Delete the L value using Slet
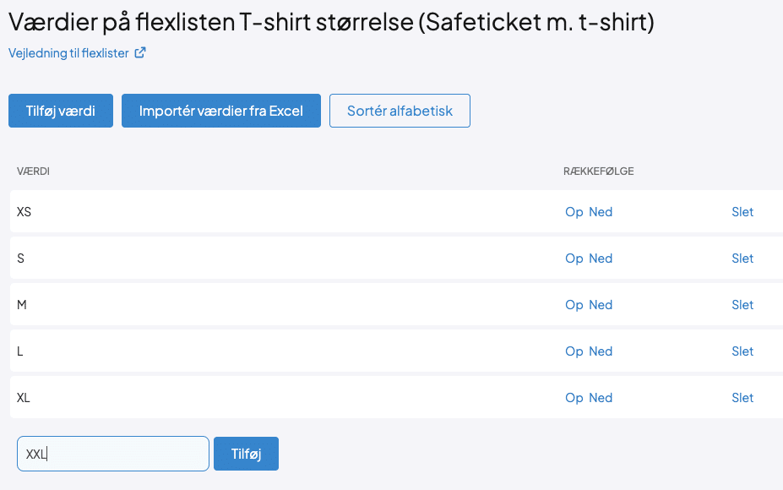 pos(742,351)
